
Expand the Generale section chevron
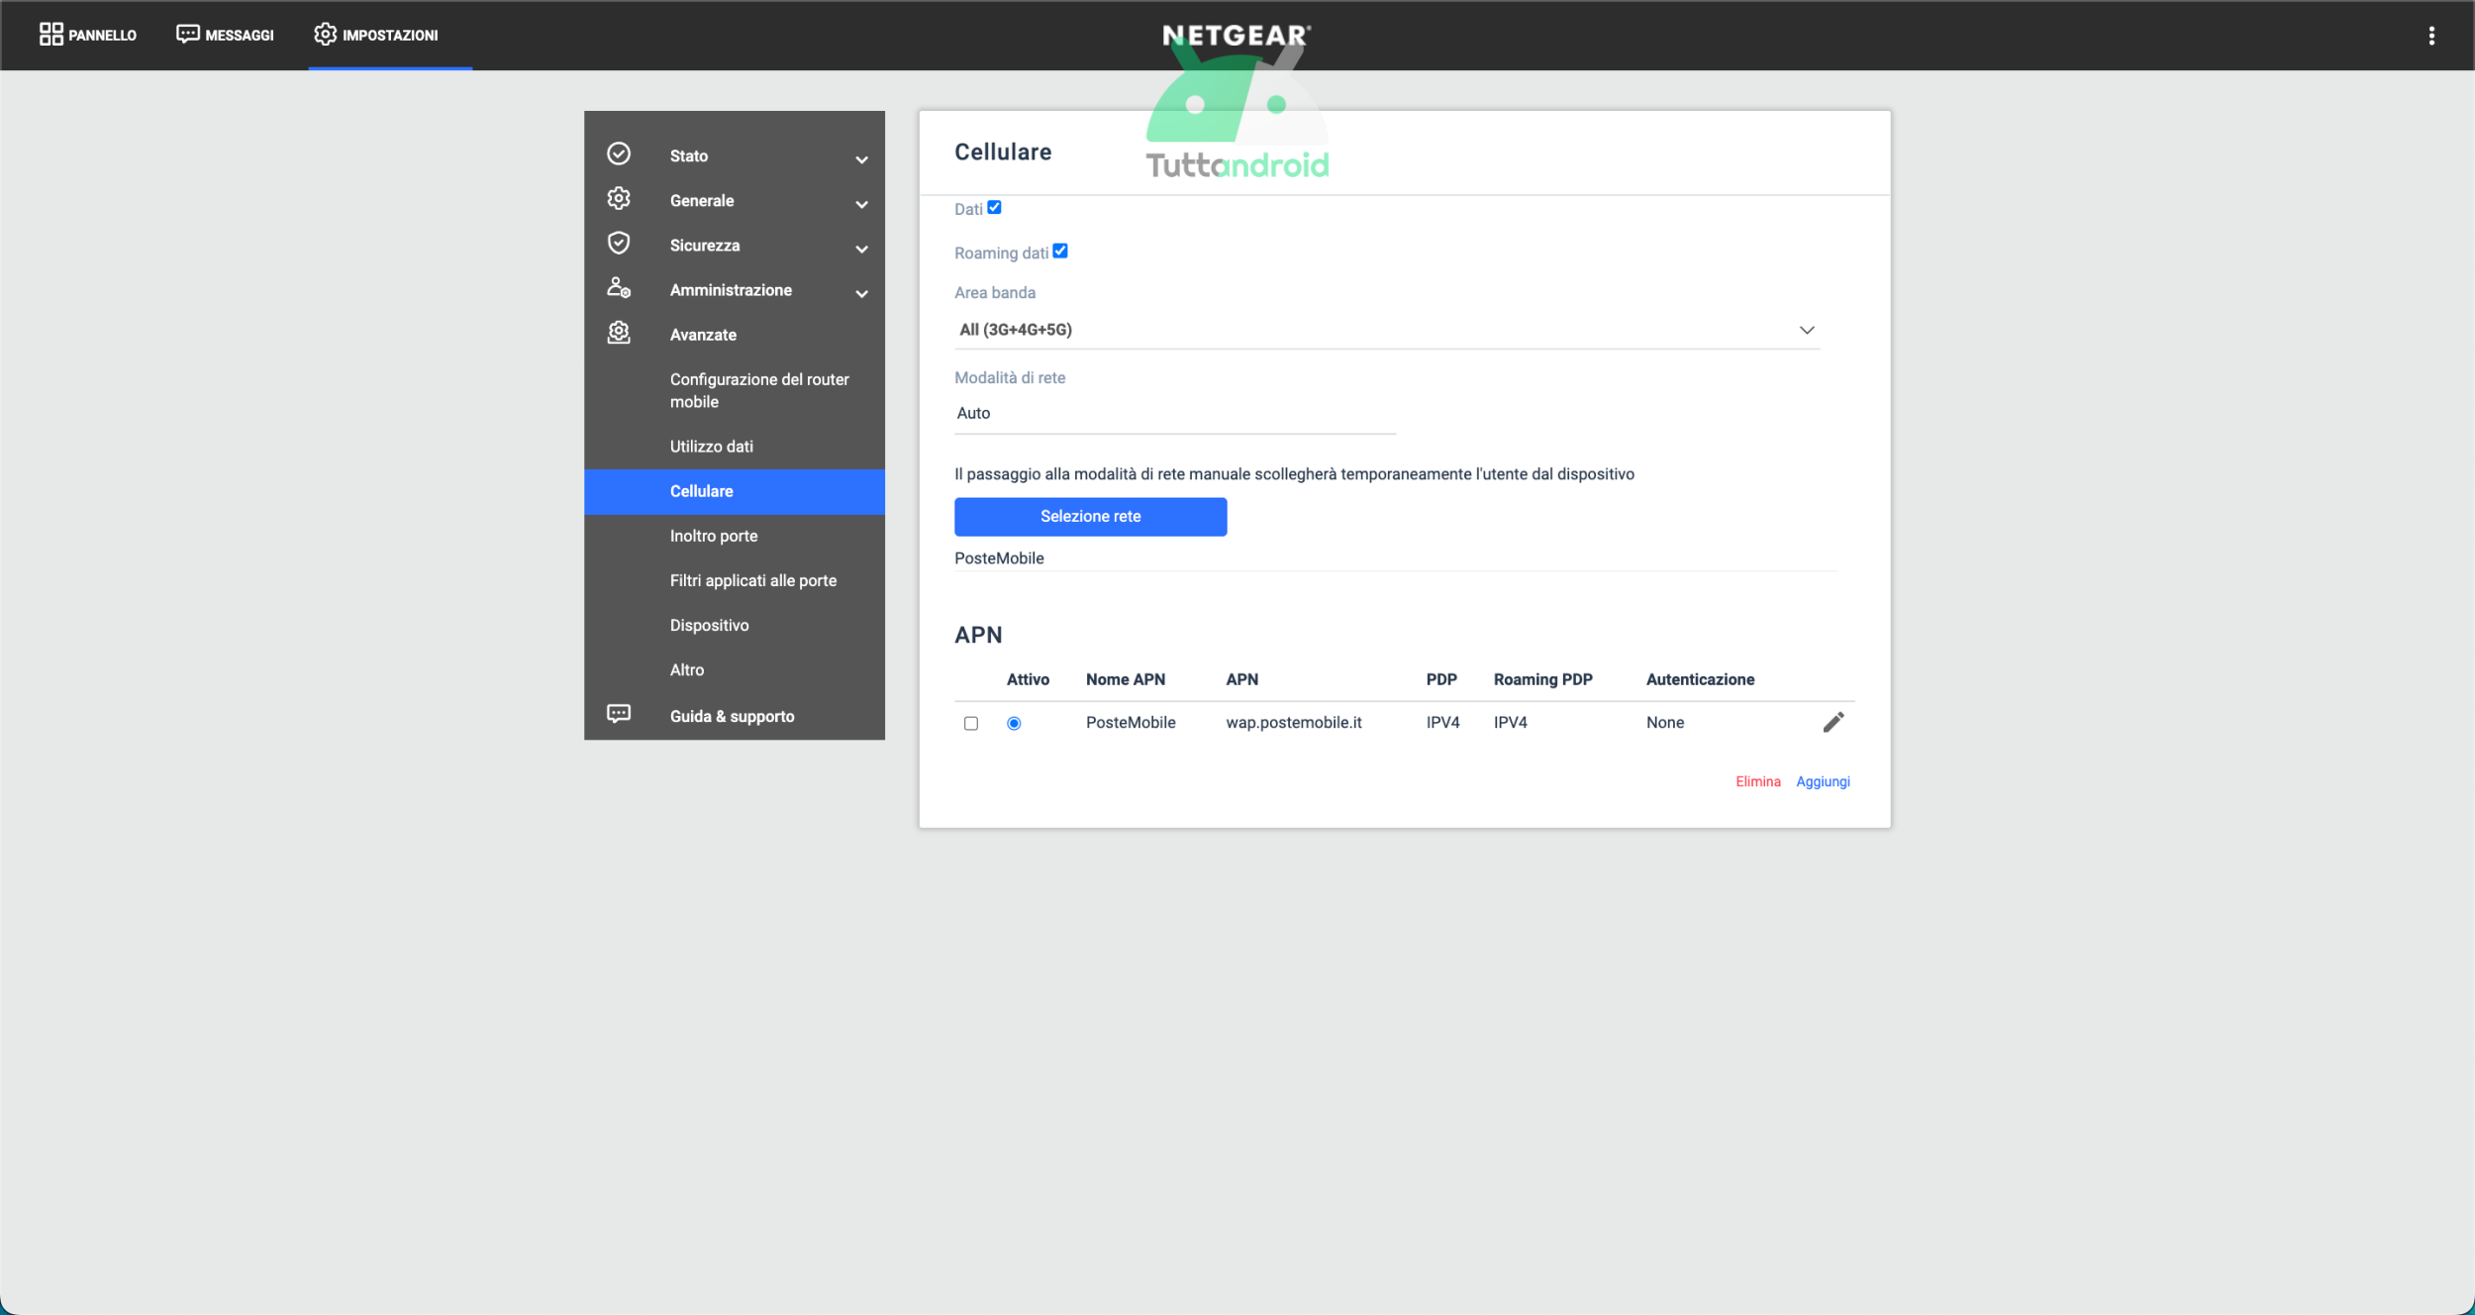tap(861, 204)
